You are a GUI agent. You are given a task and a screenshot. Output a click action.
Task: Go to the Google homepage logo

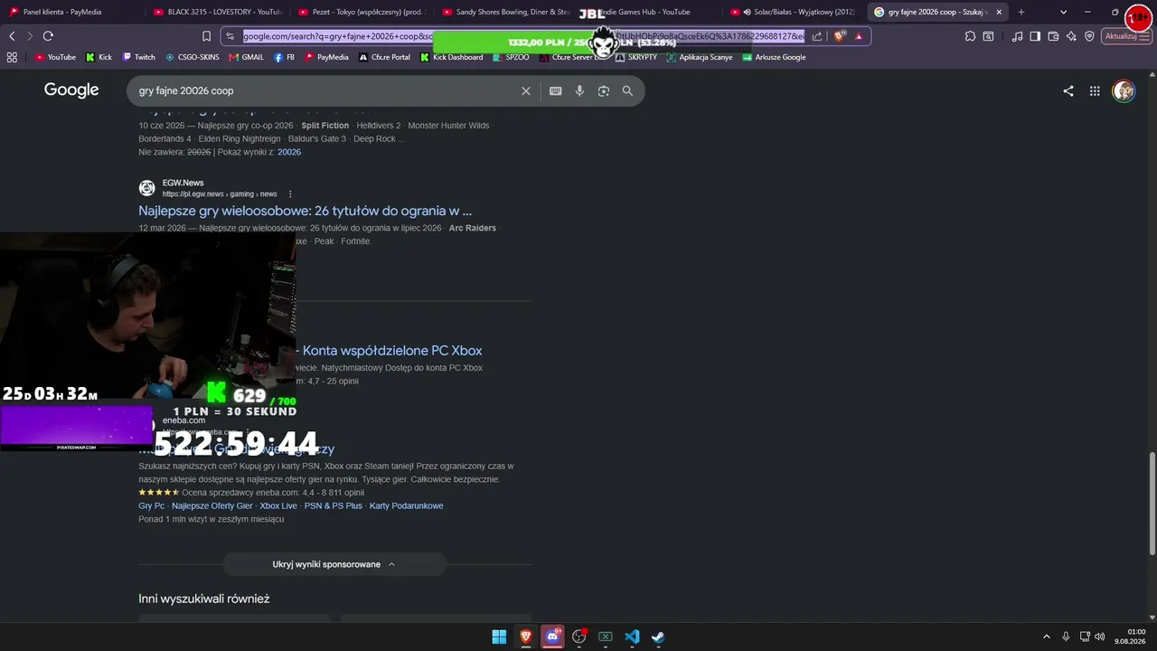tap(71, 90)
